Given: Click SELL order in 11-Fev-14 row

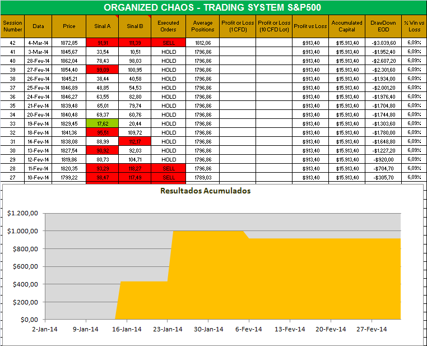Looking at the screenshot, I should click(168, 169).
